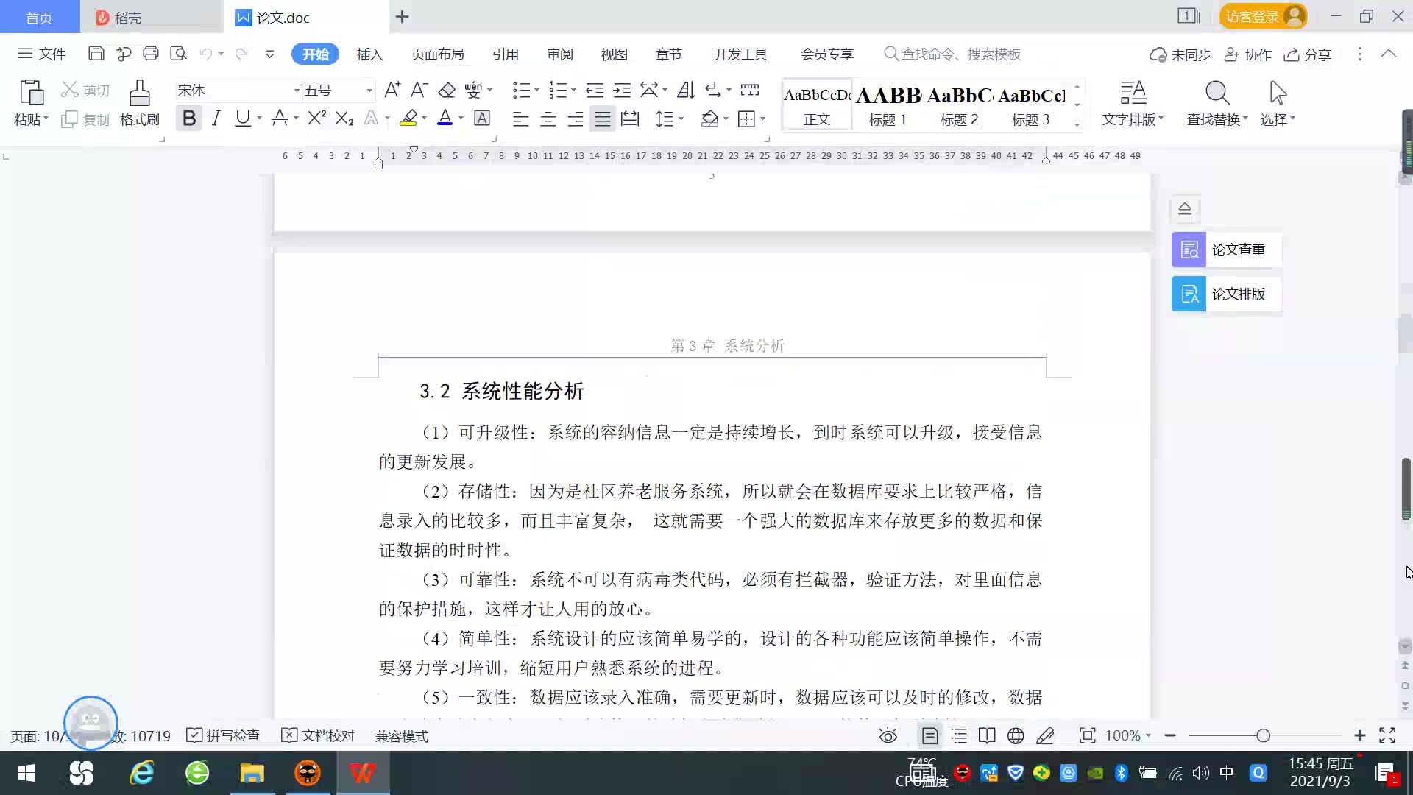Screen dimensions: 1413x795
Task: Toggle italic formatting
Action: coord(216,119)
